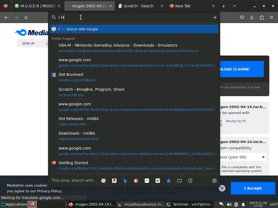The width and height of the screenshot is (278, 208).
Task: Switch to New Tab tab
Action: (192, 6)
